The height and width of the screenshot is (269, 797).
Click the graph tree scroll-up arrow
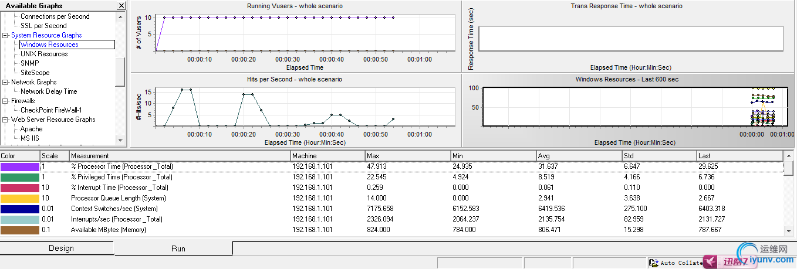click(x=121, y=16)
